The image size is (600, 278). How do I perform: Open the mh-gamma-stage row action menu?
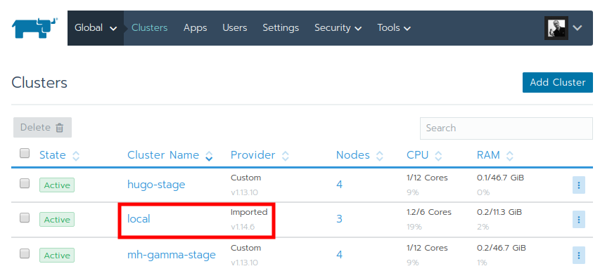click(579, 255)
